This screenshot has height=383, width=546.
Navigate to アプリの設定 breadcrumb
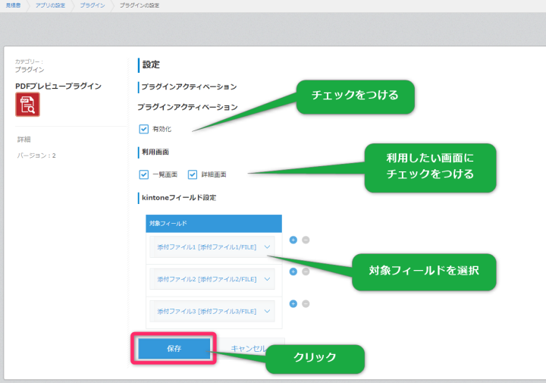(49, 5)
